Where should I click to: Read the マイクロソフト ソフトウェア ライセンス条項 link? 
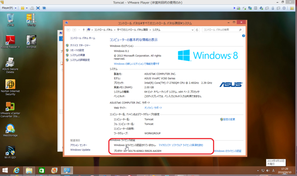click(181, 145)
